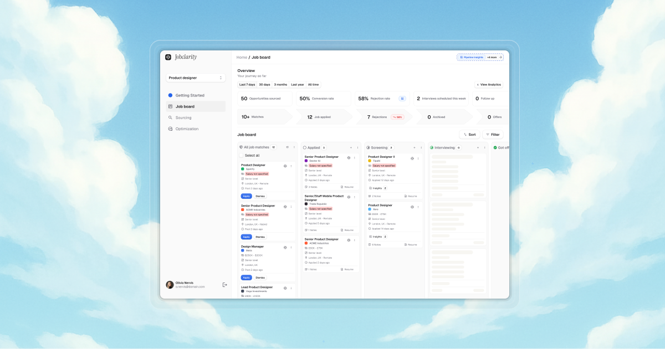
Task: Select the 3 months time range
Action: pyautogui.click(x=280, y=84)
